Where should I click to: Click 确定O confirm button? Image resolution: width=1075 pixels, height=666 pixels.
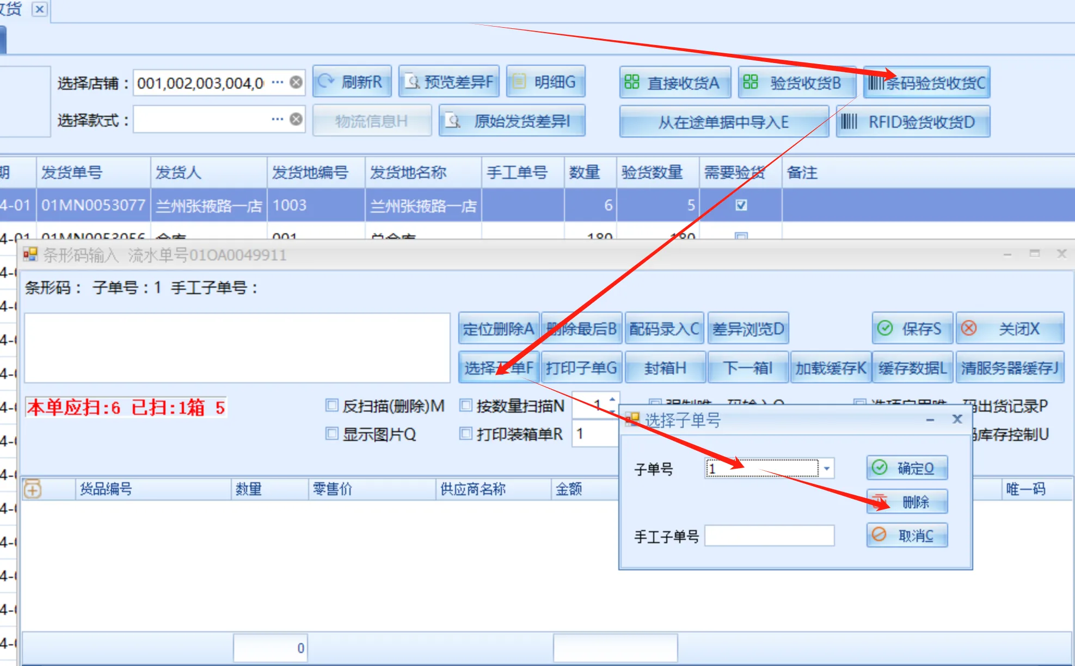tap(907, 468)
